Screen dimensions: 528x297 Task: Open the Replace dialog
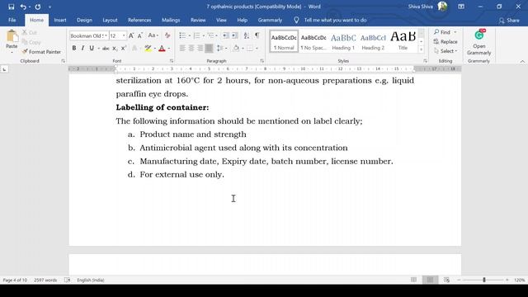(445, 42)
